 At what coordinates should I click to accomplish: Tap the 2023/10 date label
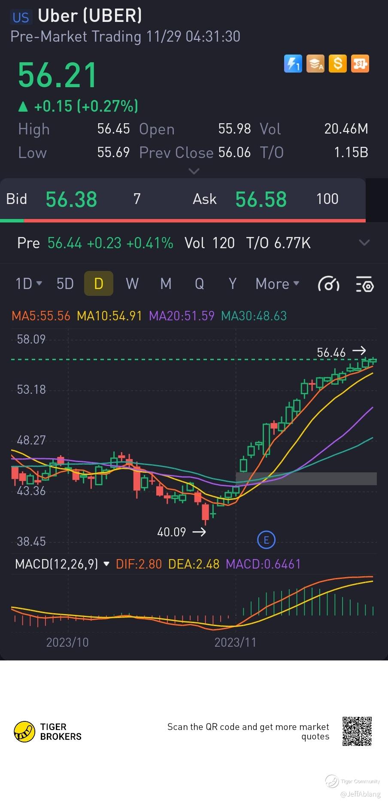point(67,642)
